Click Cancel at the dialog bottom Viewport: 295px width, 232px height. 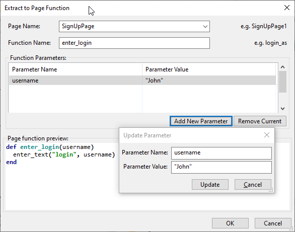coord(273,223)
